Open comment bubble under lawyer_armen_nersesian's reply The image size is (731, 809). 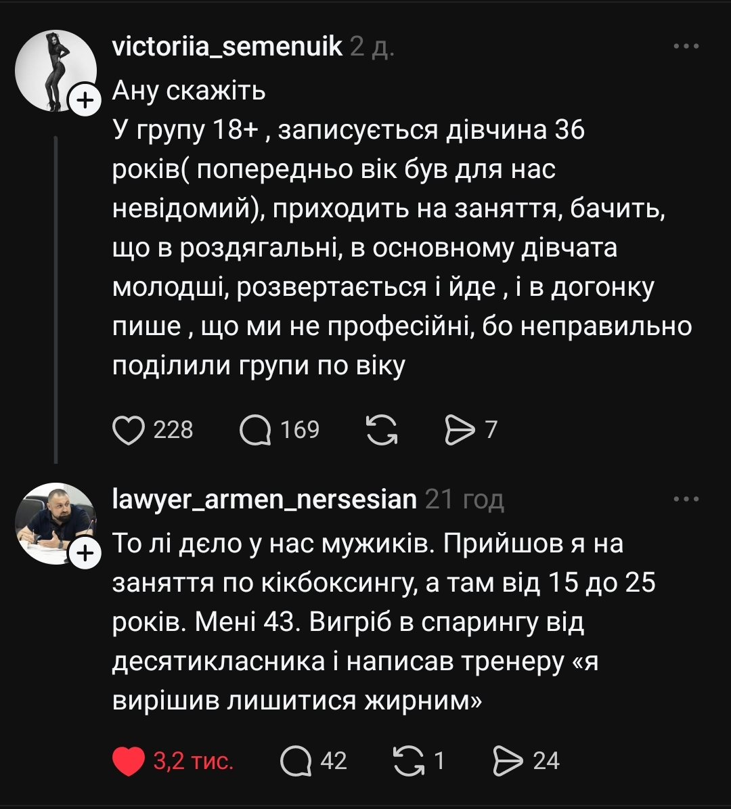coord(296,760)
